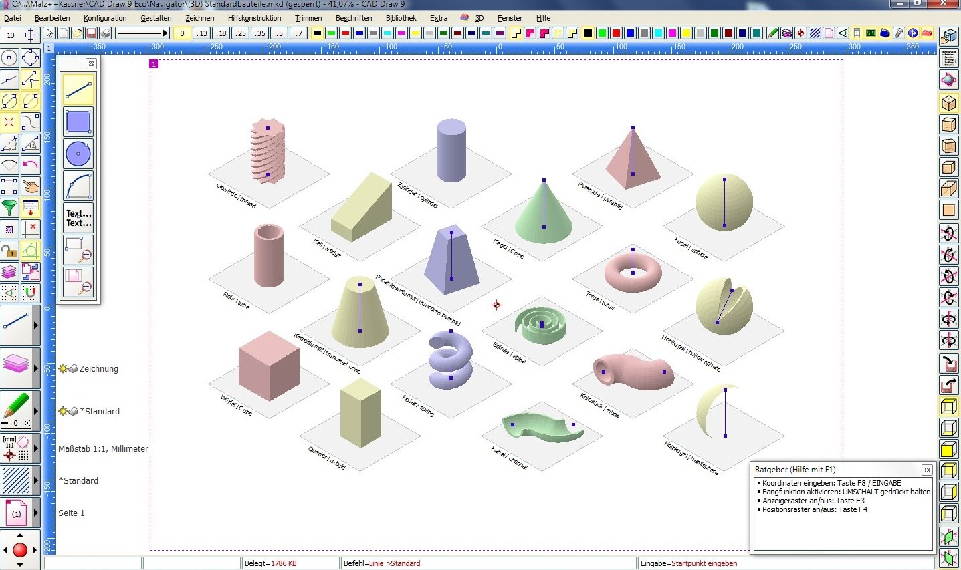Open the line style arrow selector
The height and width of the screenshot is (570, 961).
tap(142, 33)
